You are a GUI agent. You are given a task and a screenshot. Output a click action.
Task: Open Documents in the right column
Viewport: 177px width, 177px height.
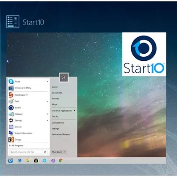click(57, 93)
